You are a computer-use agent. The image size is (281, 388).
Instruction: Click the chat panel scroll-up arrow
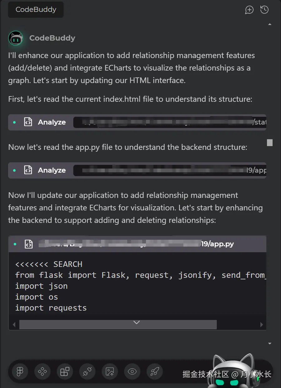click(270, 24)
